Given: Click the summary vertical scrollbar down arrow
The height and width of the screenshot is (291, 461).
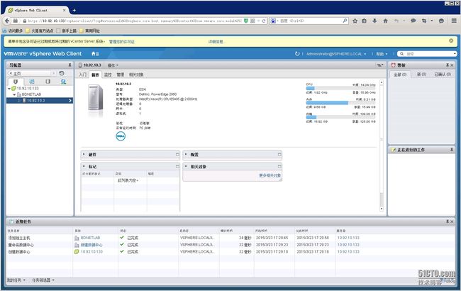Looking at the screenshot, I should pyautogui.click(x=382, y=209).
